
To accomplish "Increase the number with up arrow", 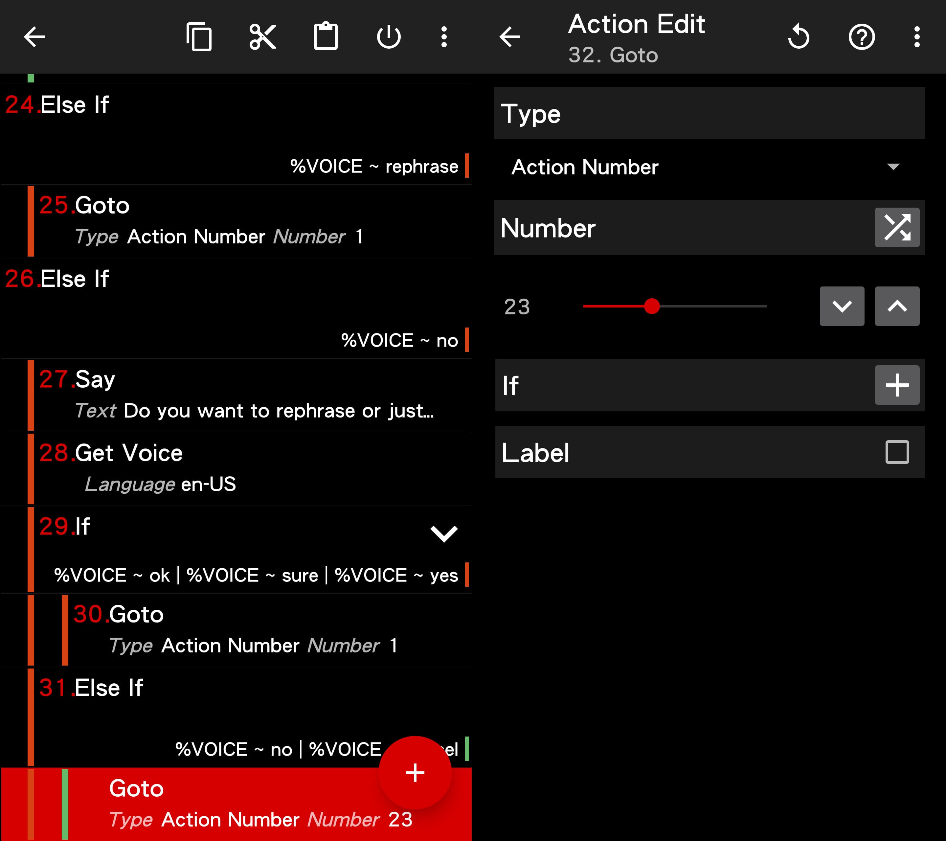I will coord(896,306).
